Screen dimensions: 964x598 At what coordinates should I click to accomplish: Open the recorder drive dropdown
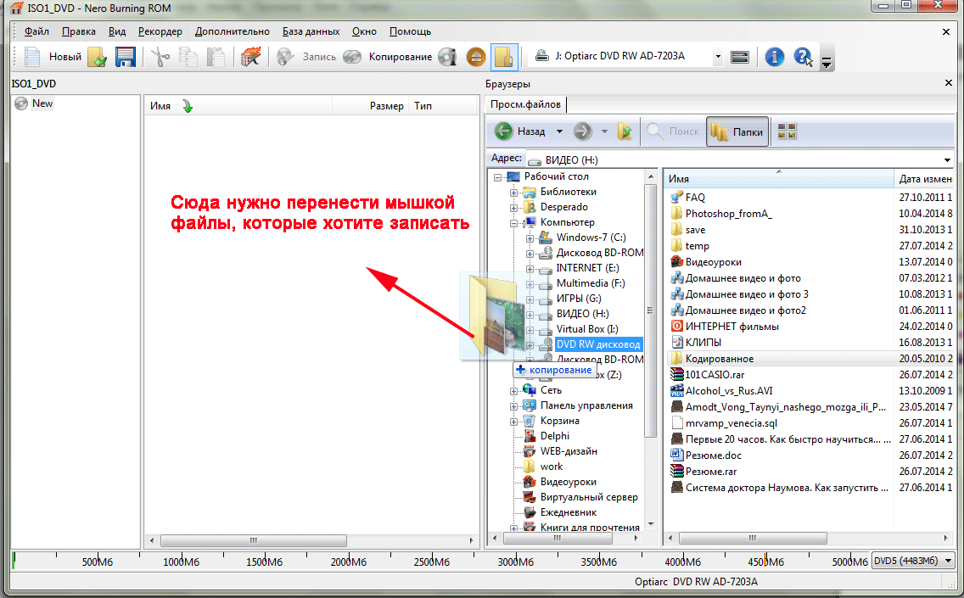[717, 57]
